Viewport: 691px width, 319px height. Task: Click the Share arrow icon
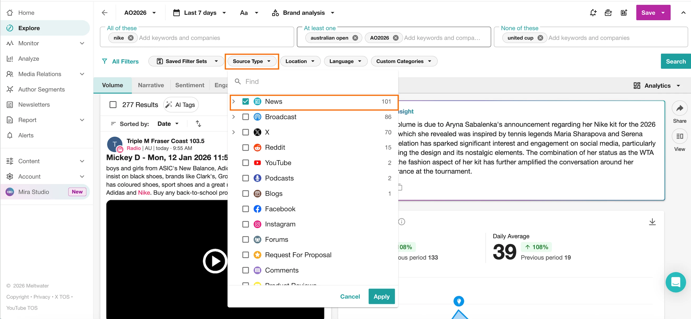(x=679, y=108)
